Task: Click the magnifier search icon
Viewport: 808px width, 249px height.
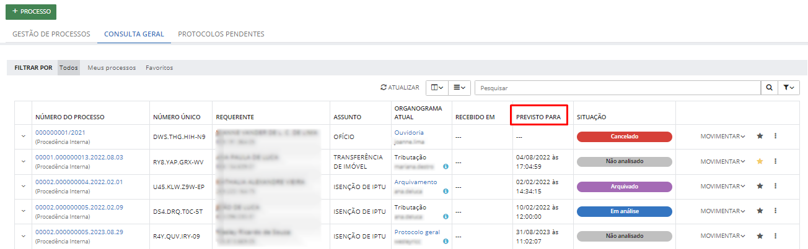Action: coord(769,88)
